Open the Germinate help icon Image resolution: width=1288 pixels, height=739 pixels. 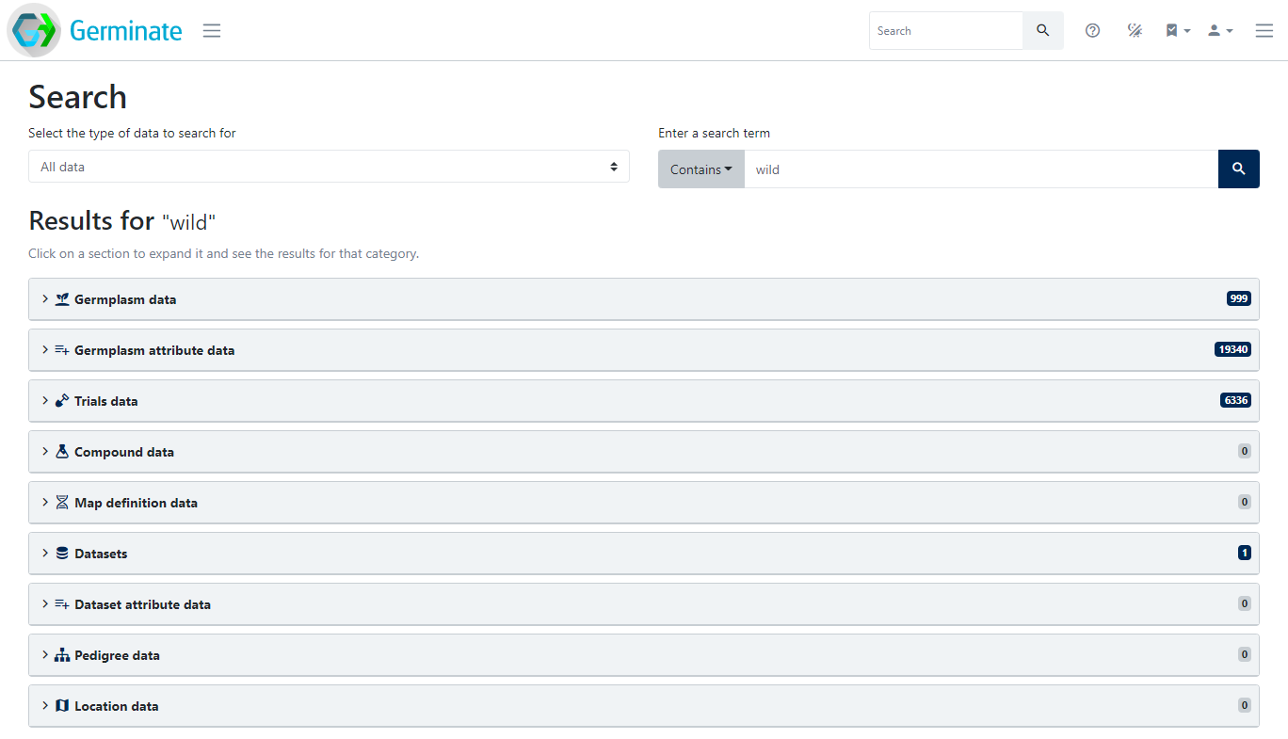(x=1092, y=30)
